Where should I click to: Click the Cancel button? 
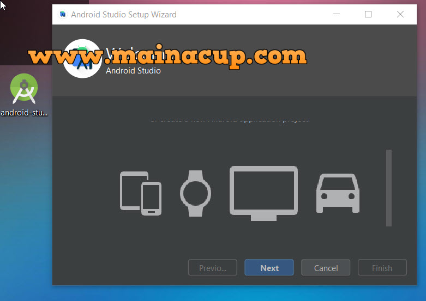(x=326, y=268)
